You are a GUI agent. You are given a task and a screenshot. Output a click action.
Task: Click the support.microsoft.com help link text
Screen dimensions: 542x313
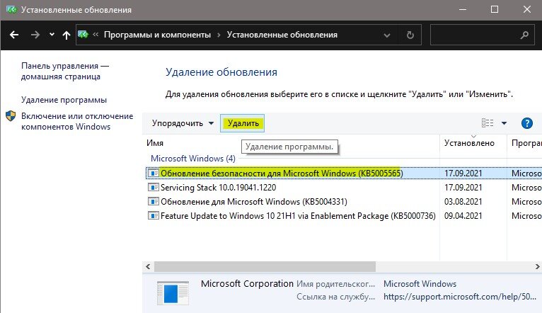tap(460, 297)
